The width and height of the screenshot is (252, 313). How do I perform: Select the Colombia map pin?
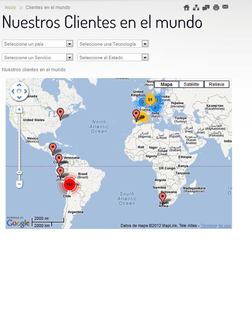[59, 160]
